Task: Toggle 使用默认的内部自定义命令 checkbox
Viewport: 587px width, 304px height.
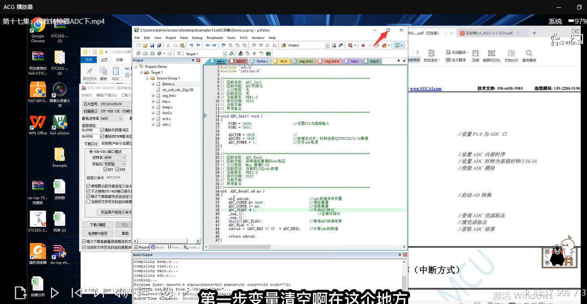Action: click(x=88, y=186)
